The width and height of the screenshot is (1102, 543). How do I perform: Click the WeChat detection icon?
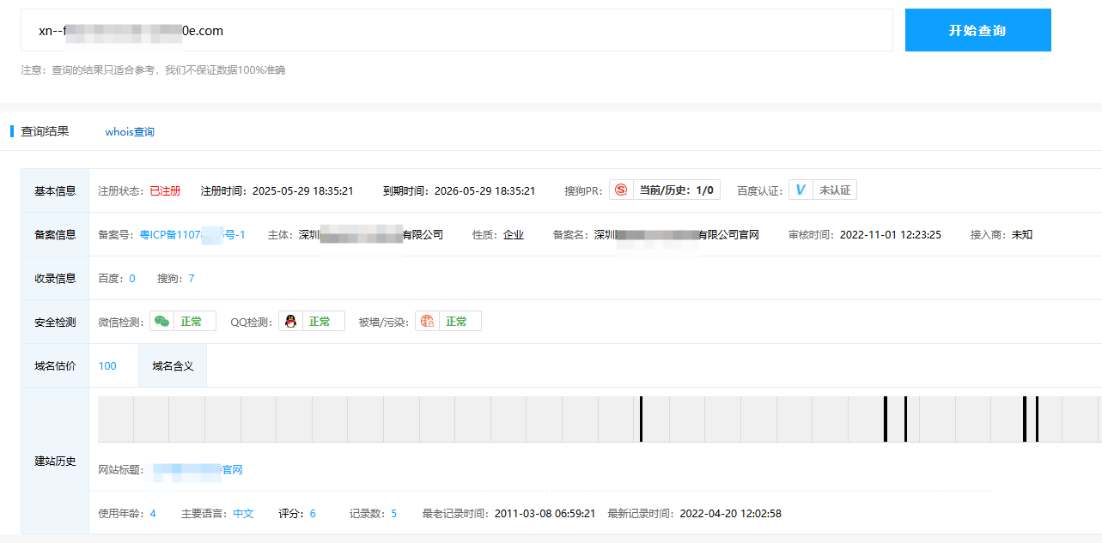161,322
